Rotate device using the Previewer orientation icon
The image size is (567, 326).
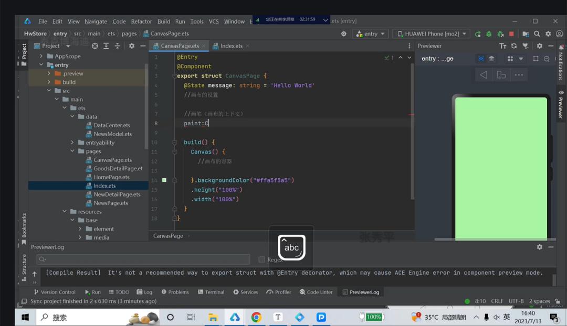pos(501,75)
